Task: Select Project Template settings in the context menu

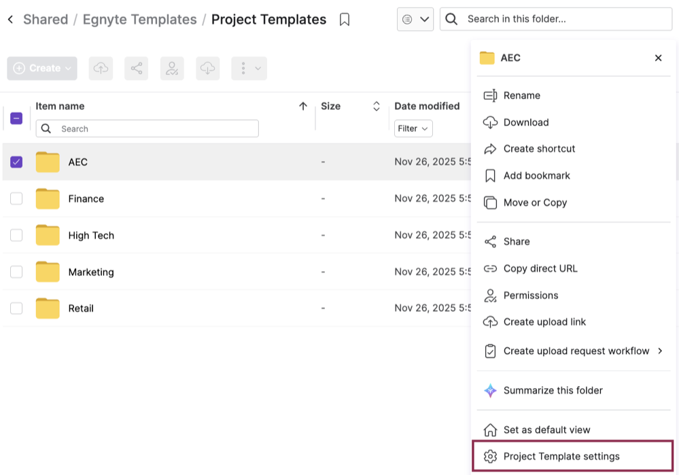Action: (x=561, y=456)
